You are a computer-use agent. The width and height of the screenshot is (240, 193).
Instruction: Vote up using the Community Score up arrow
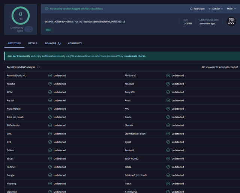tap(31, 28)
